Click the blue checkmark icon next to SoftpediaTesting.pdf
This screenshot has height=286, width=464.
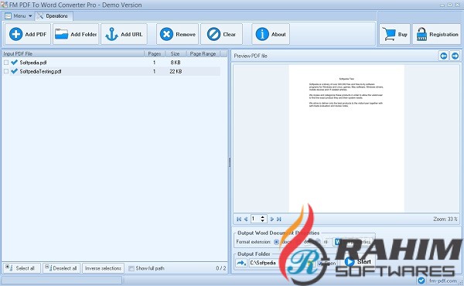pos(14,71)
